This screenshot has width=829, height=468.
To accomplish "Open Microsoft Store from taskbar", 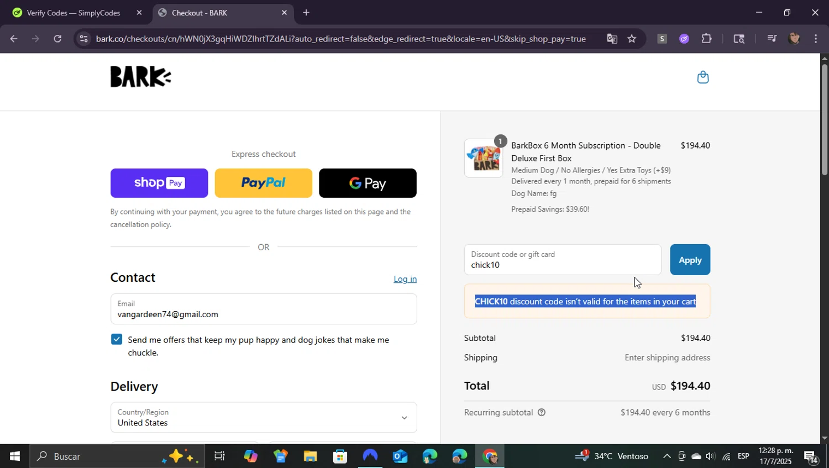I will [x=340, y=456].
